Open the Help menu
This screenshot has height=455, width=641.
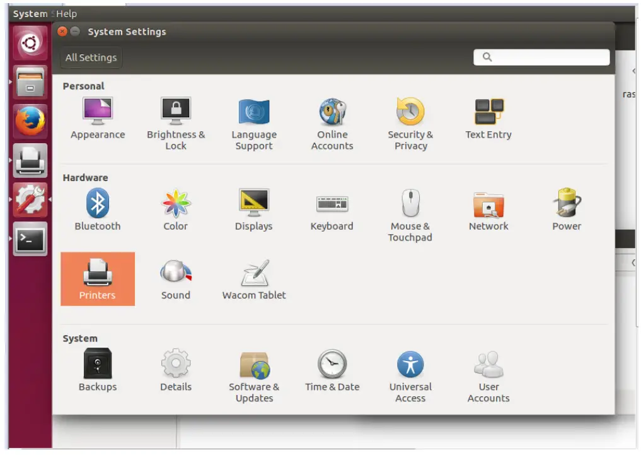click(66, 13)
